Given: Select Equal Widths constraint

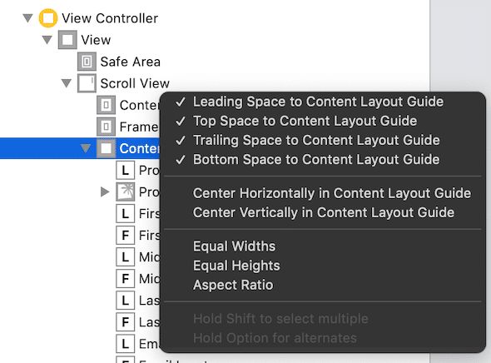Looking at the screenshot, I should (323, 246).
